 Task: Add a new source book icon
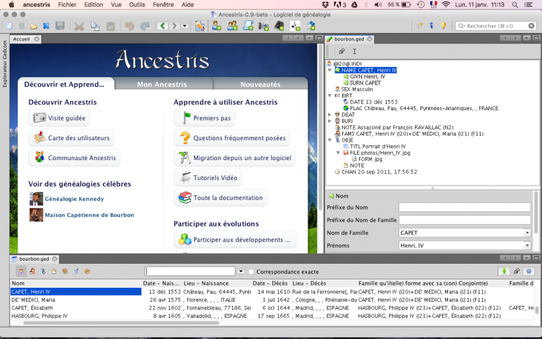click(279, 26)
